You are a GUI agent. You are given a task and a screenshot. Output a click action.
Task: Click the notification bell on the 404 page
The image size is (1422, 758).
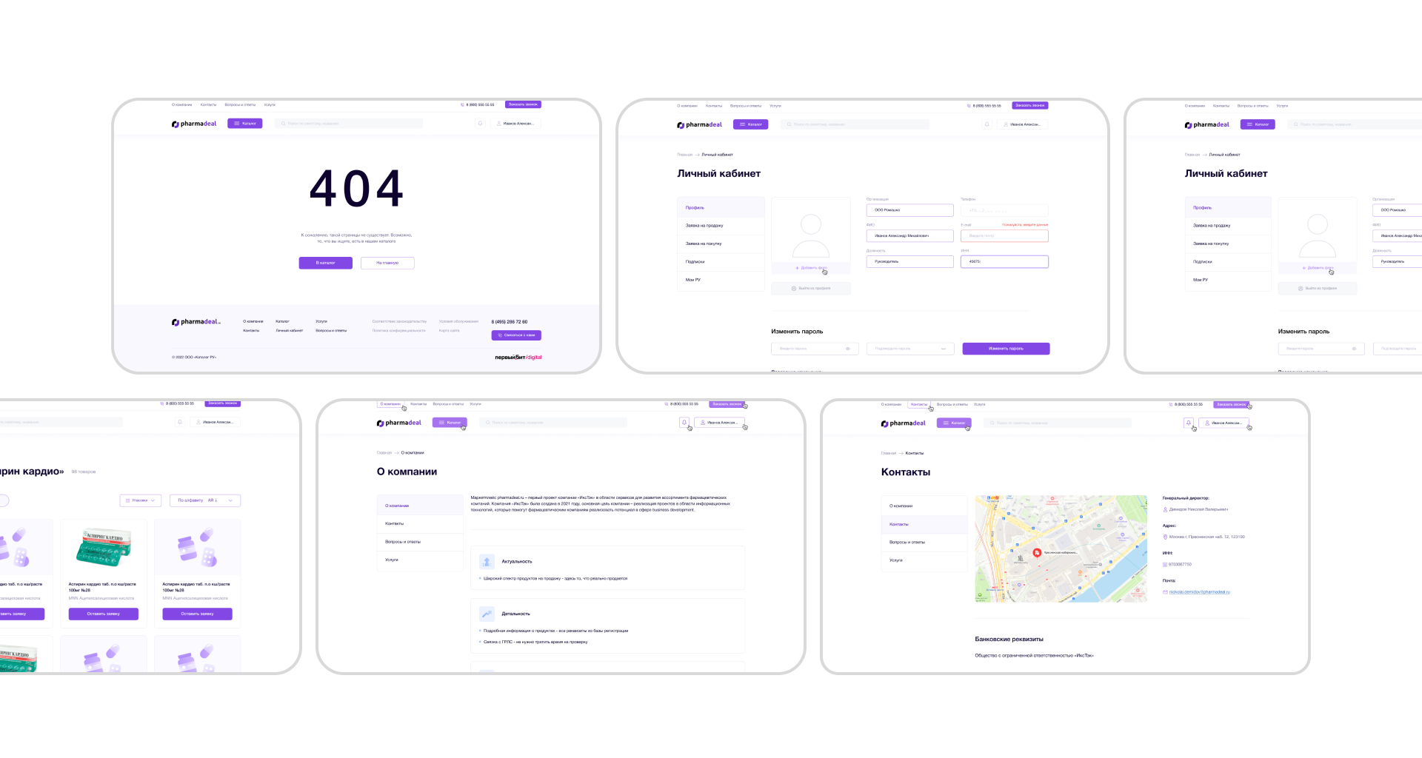[480, 124]
